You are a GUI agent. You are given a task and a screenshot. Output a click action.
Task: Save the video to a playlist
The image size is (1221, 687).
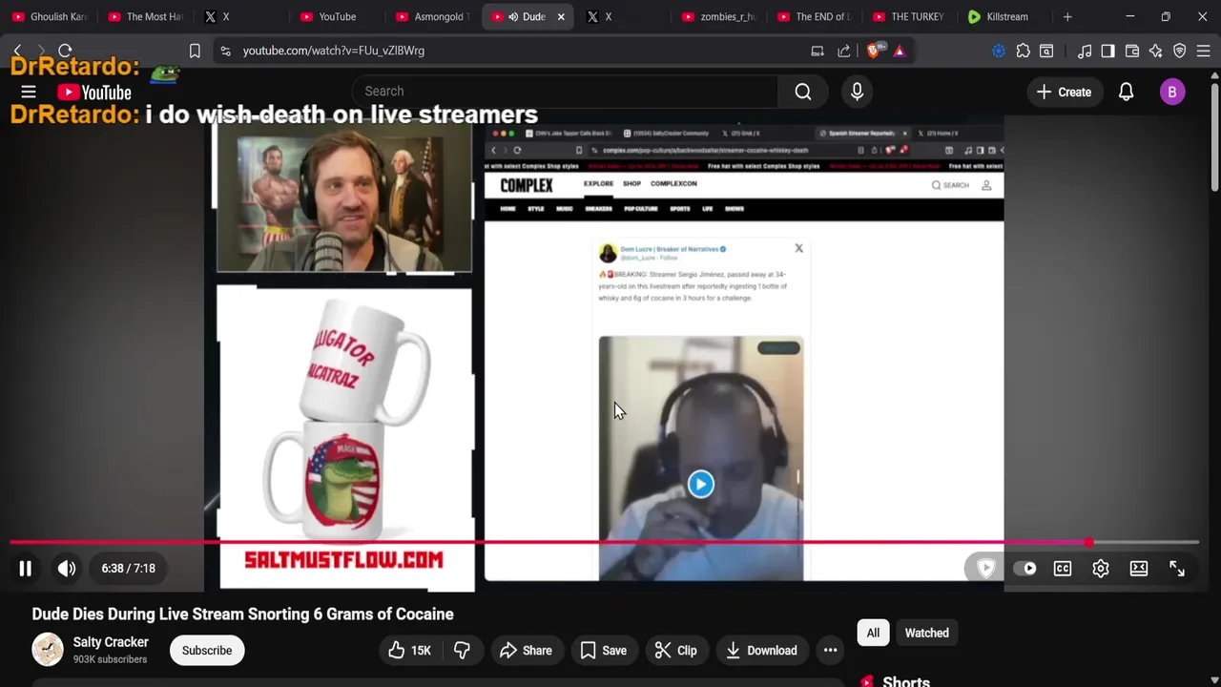[x=604, y=651]
